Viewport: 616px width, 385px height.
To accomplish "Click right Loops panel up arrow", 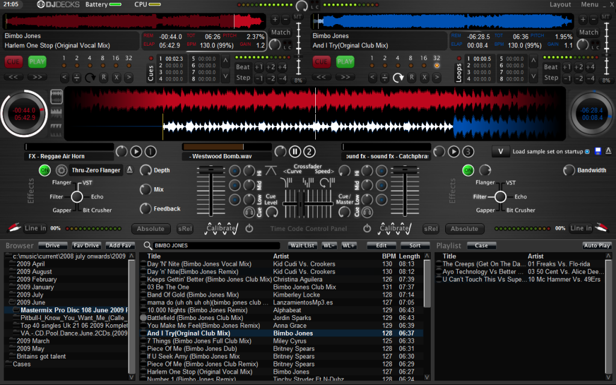I will pyautogui.click(x=533, y=61).
